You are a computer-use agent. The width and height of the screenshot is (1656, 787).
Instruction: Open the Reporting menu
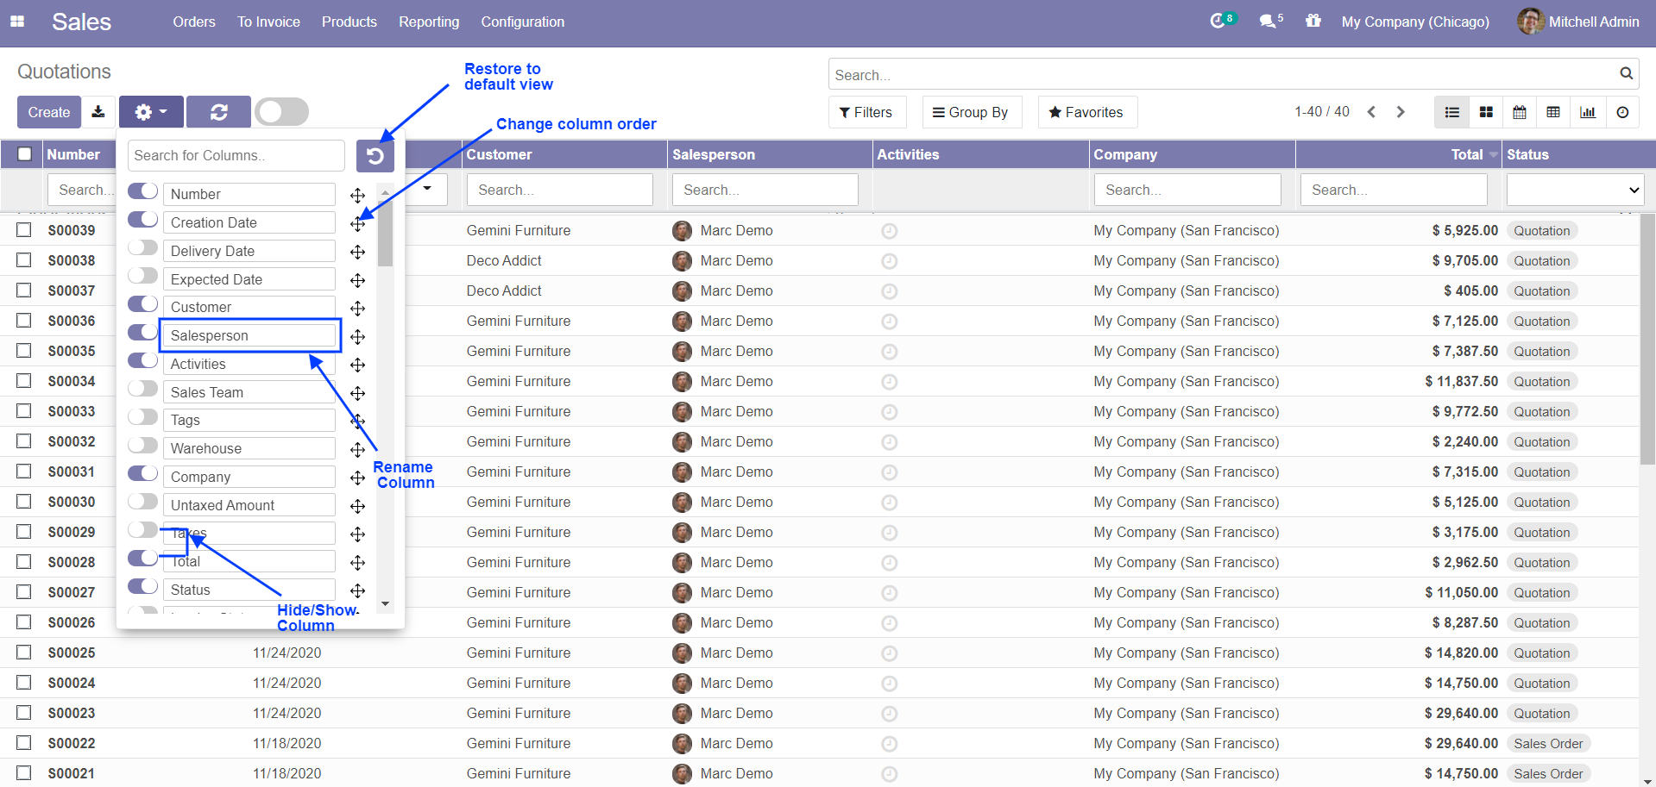(429, 22)
